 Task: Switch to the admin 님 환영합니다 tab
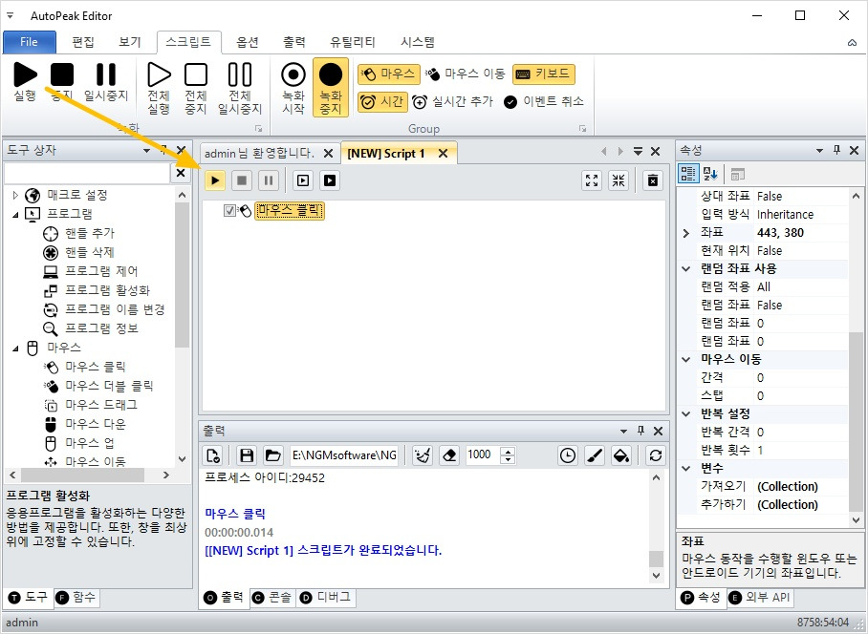259,153
